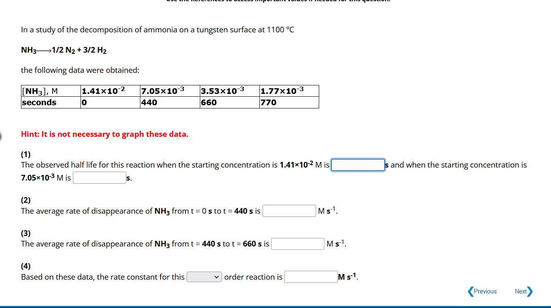Screen dimensions: 551x308
Task: Open the reaction order dropdown
Action: point(204,277)
